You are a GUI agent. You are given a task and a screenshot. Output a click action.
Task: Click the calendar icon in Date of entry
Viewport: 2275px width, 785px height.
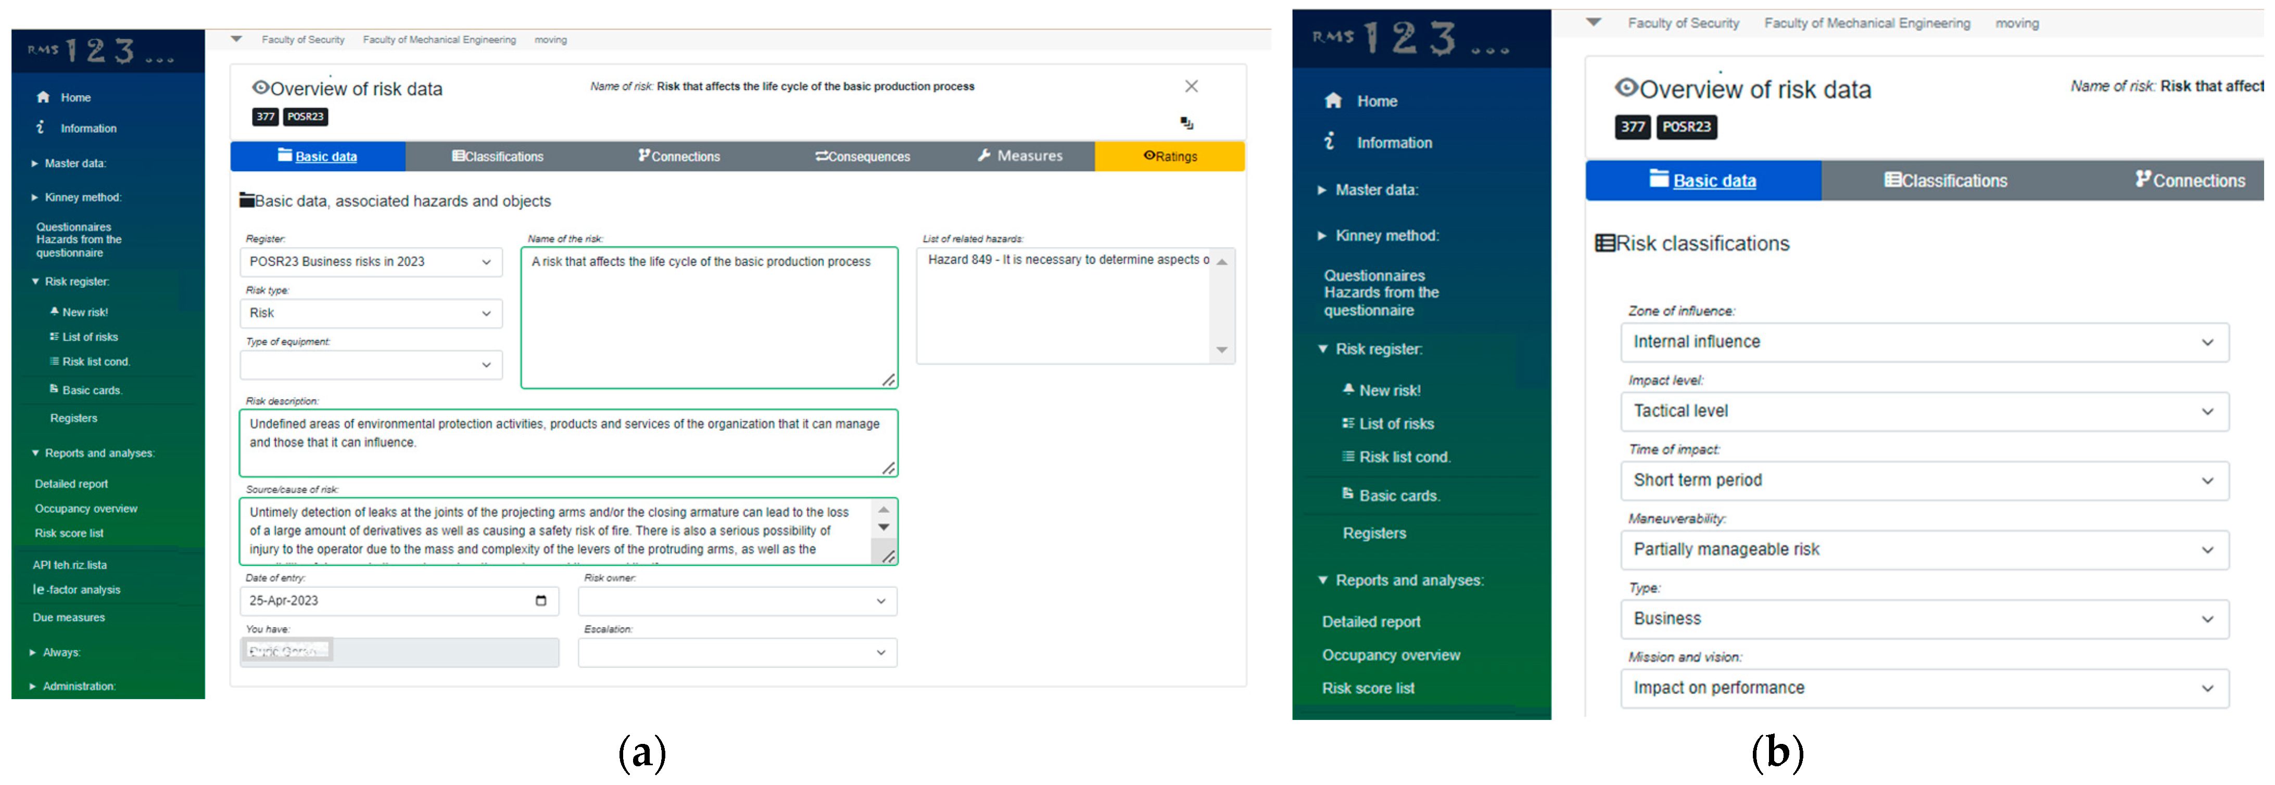click(x=540, y=601)
